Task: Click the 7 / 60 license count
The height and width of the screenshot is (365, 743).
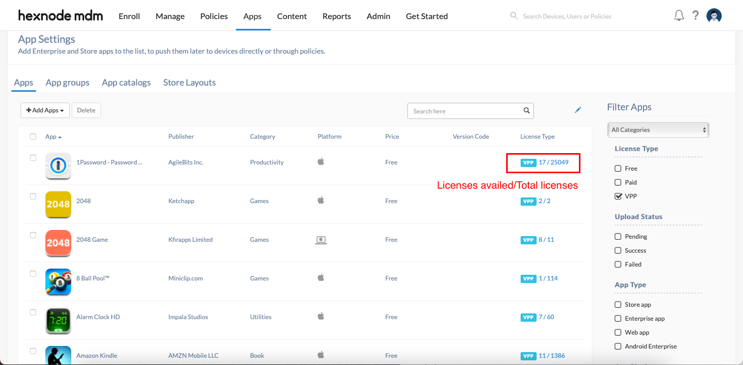Action: 546,317
